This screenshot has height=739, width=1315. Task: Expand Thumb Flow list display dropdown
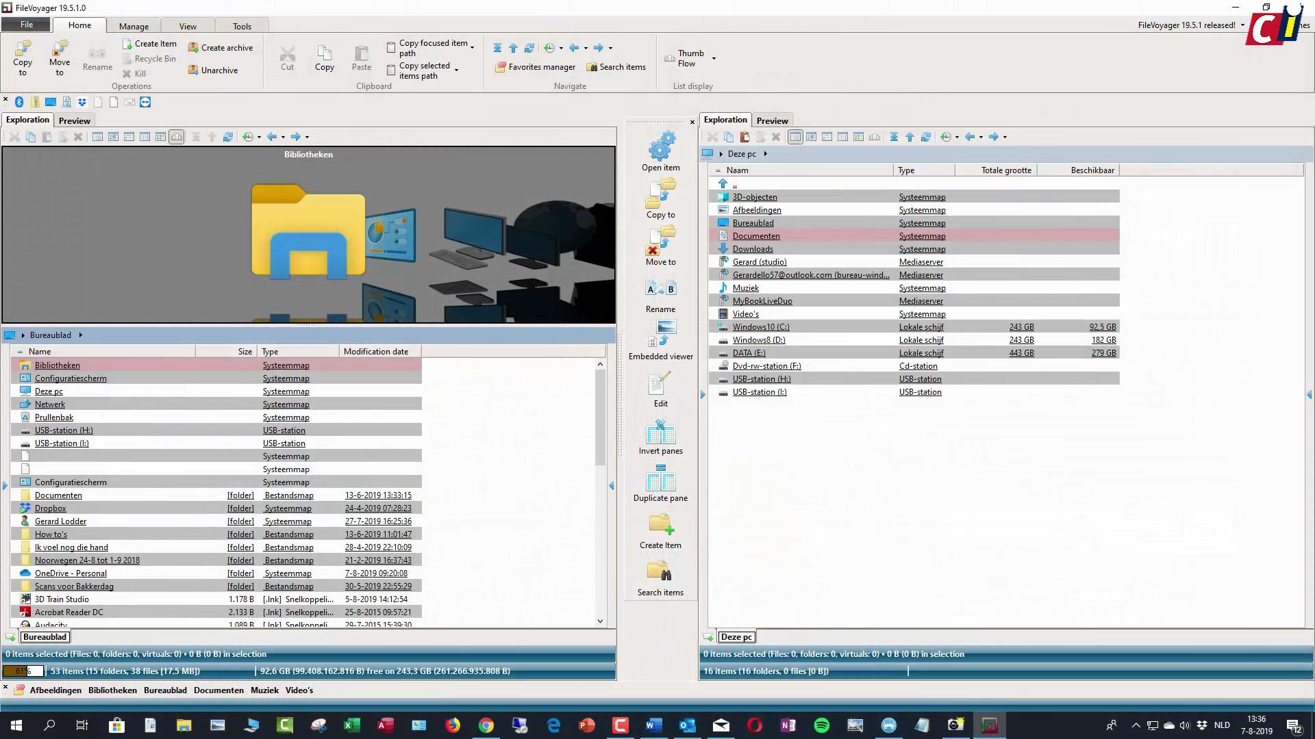(714, 59)
